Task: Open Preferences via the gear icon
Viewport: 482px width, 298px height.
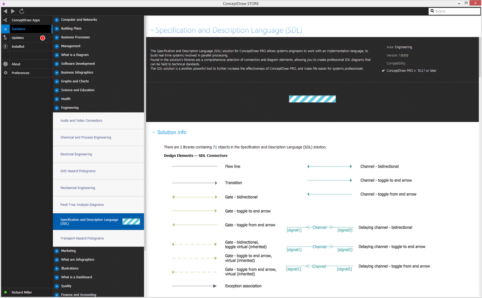Action: (x=5, y=73)
